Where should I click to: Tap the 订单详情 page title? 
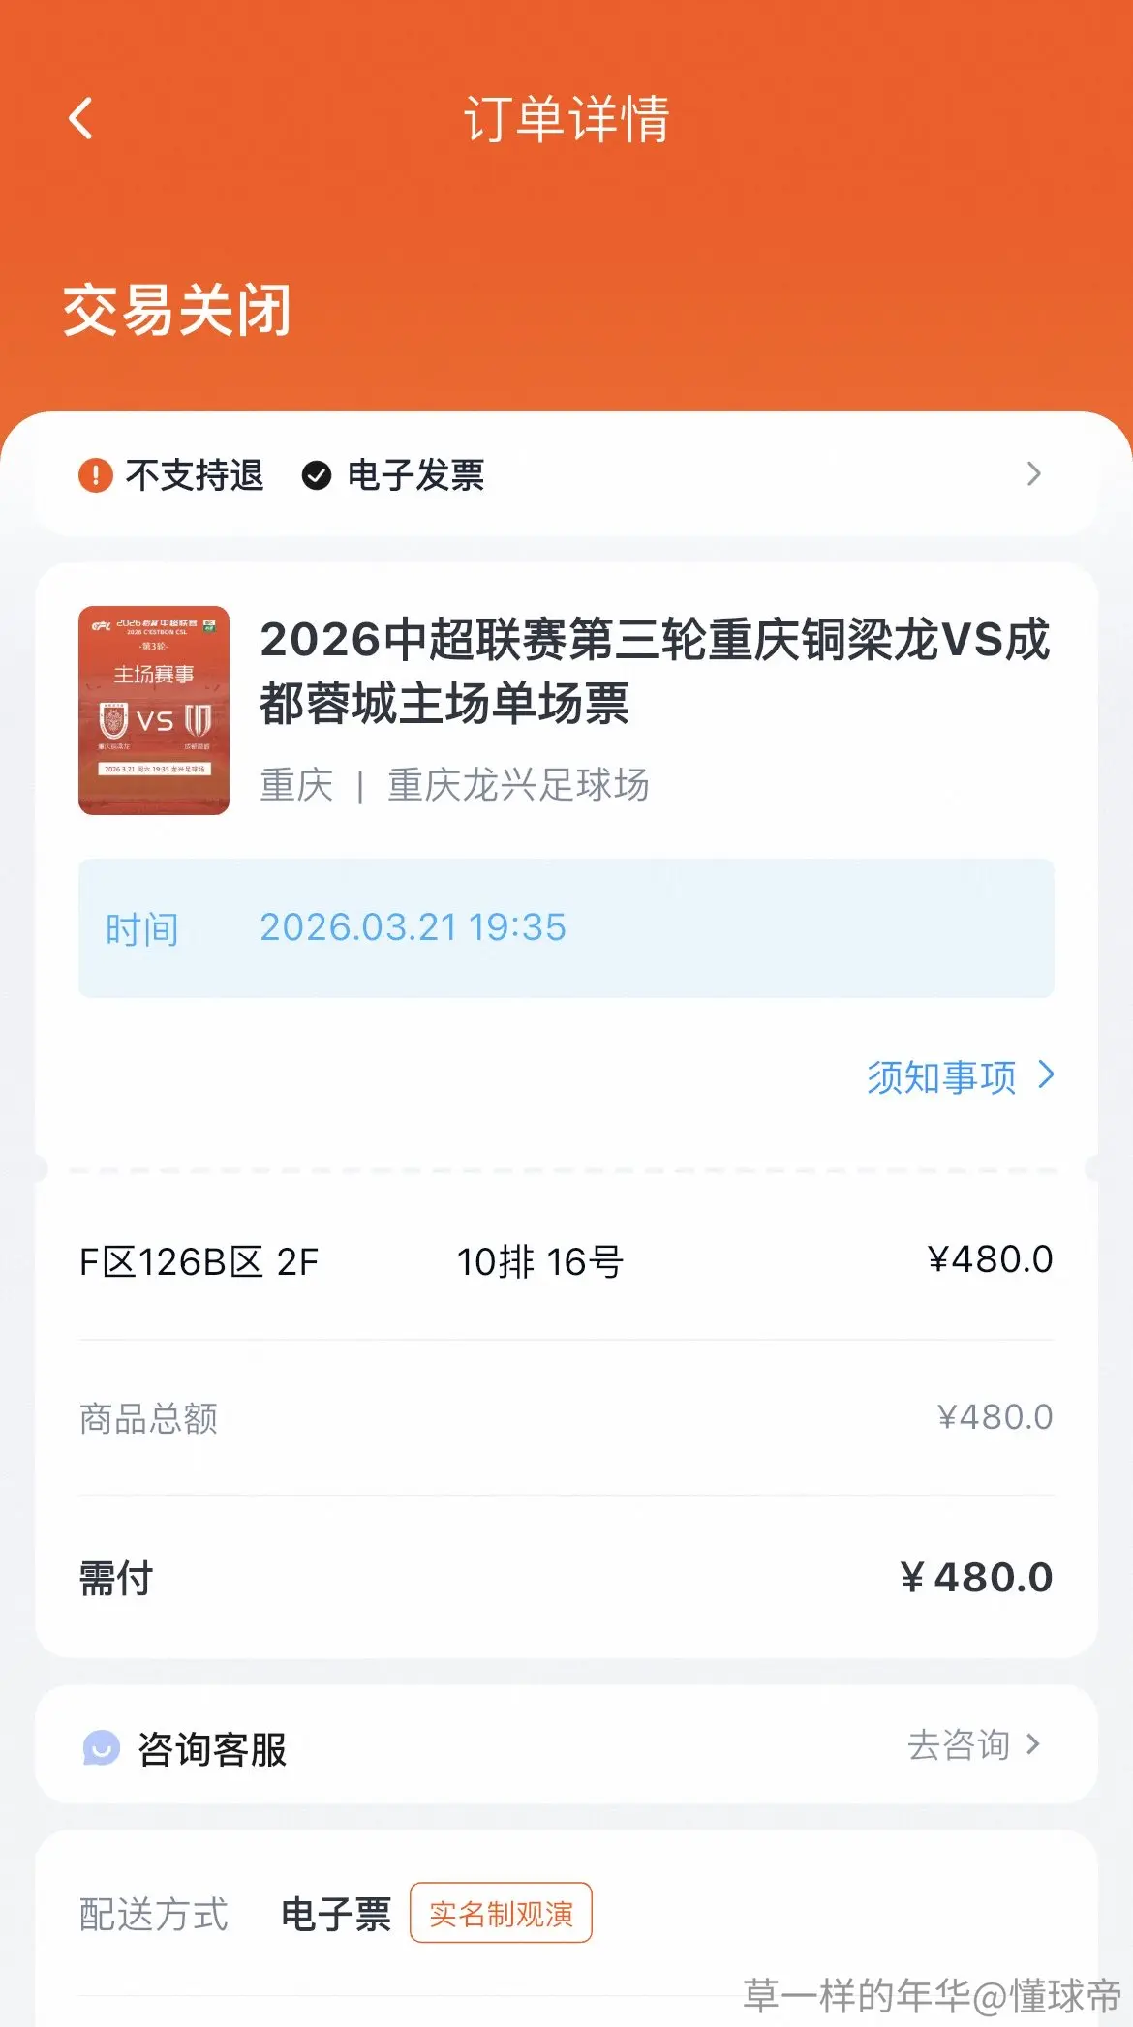click(566, 119)
